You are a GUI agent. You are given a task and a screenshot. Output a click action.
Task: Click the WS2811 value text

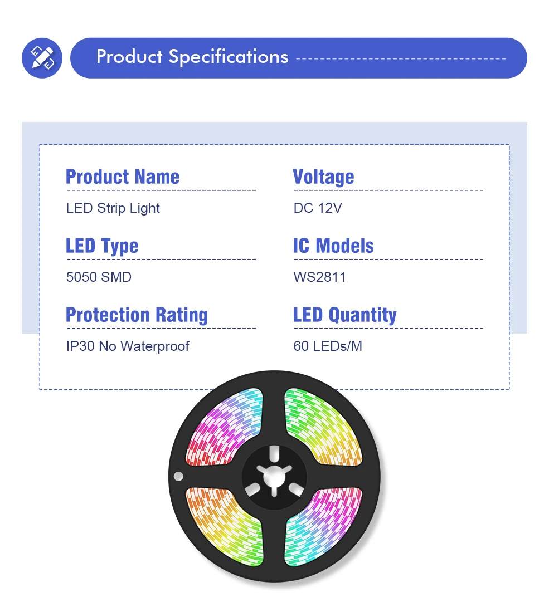click(x=319, y=277)
